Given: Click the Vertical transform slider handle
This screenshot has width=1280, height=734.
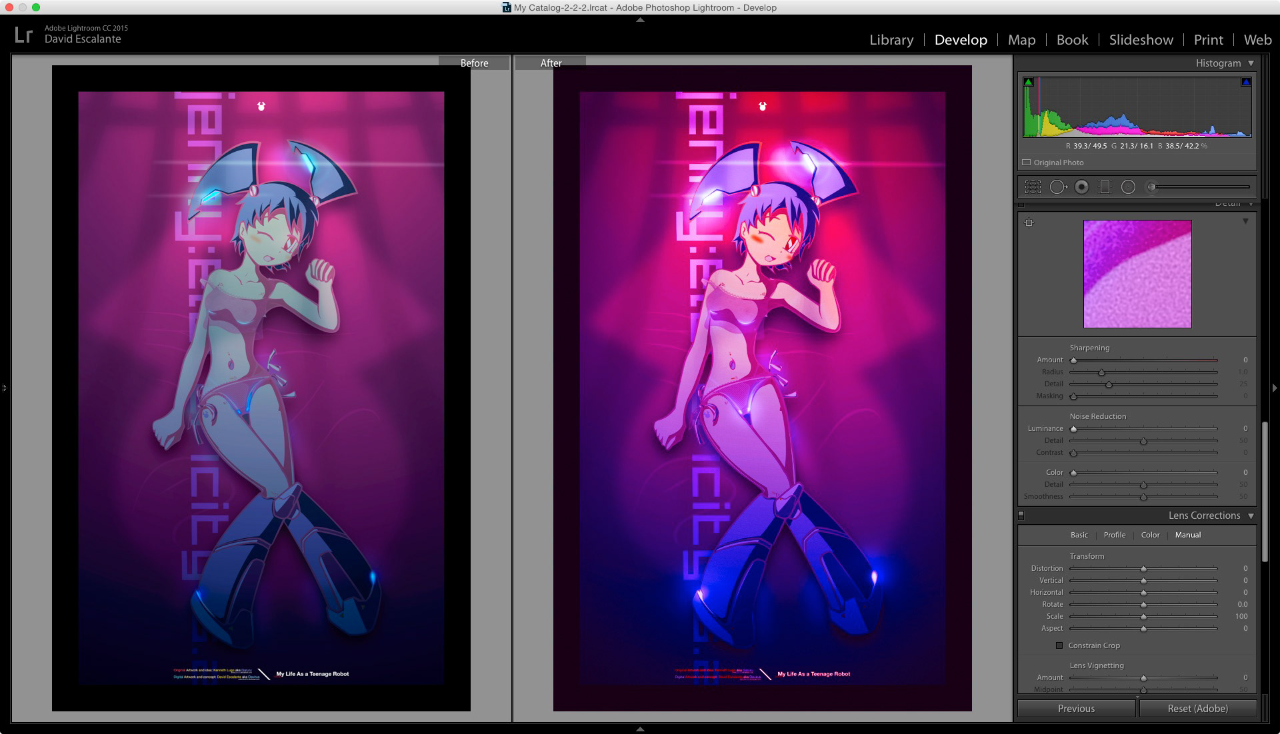Looking at the screenshot, I should click(x=1143, y=581).
